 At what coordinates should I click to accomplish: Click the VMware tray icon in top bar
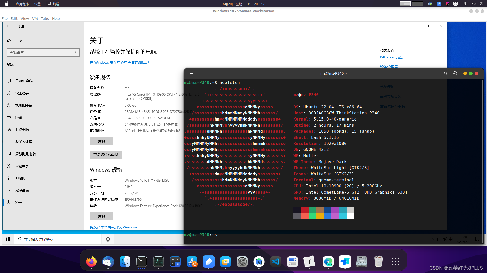(430, 4)
